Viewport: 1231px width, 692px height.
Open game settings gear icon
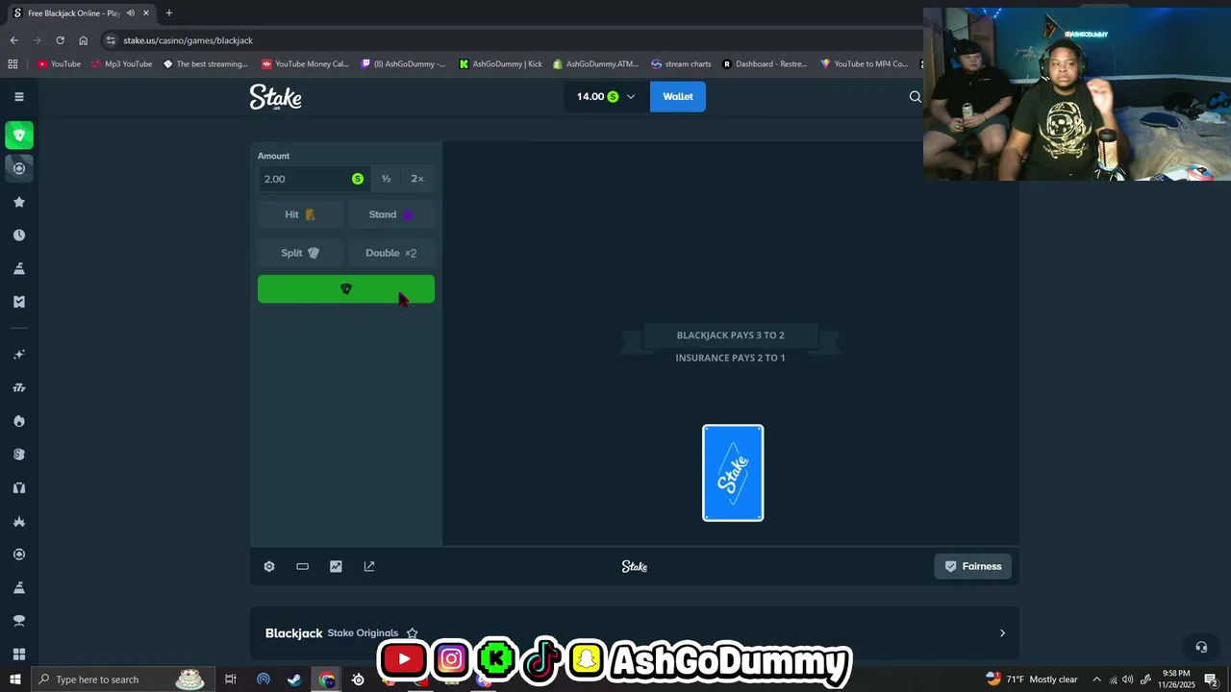[x=269, y=566]
